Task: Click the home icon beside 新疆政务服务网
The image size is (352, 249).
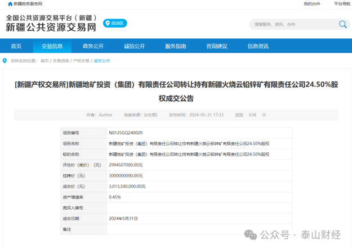Action: click(x=10, y=4)
